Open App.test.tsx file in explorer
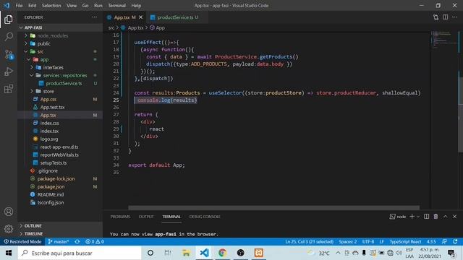The width and height of the screenshot is (463, 260). [x=52, y=107]
